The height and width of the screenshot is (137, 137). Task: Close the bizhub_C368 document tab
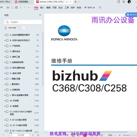[70, 2]
